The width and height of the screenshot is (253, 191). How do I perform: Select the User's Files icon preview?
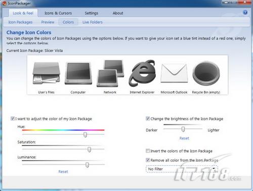pyautogui.click(x=46, y=73)
